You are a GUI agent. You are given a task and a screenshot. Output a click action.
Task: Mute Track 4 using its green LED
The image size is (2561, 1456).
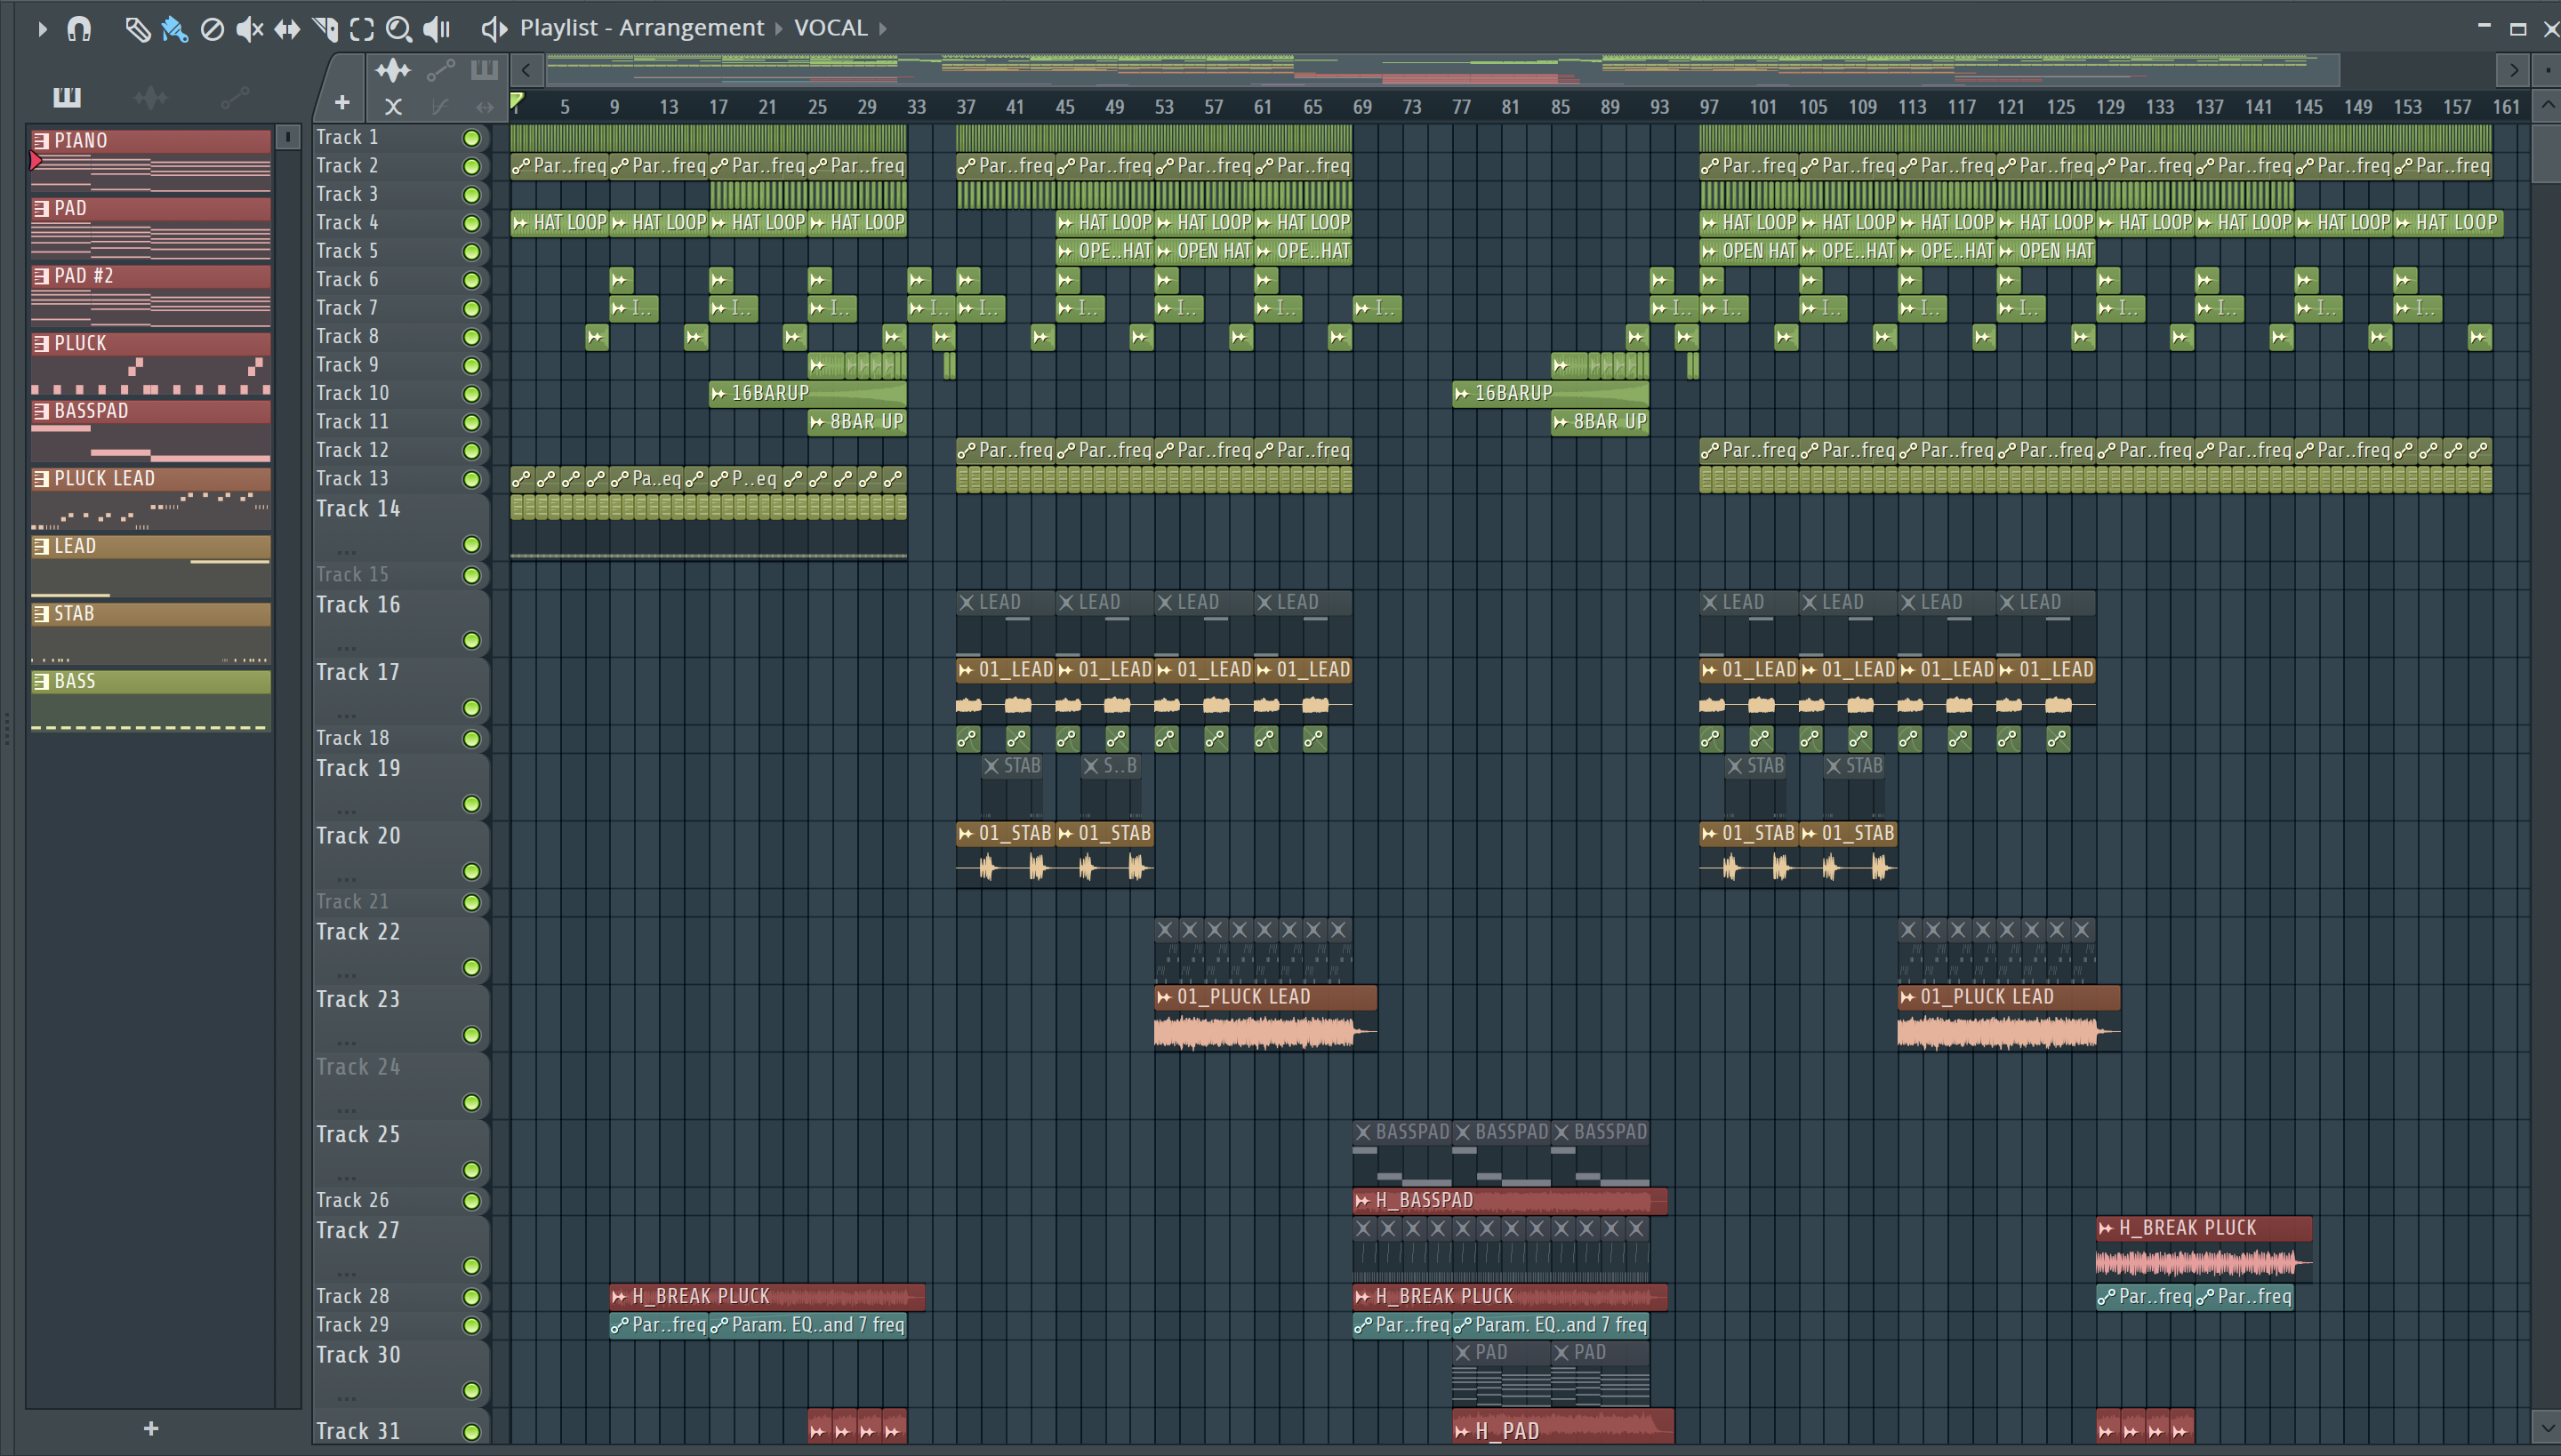click(471, 223)
